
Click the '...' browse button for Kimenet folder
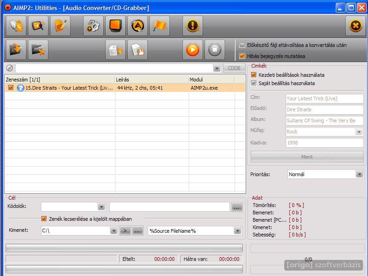pyautogui.click(x=138, y=231)
